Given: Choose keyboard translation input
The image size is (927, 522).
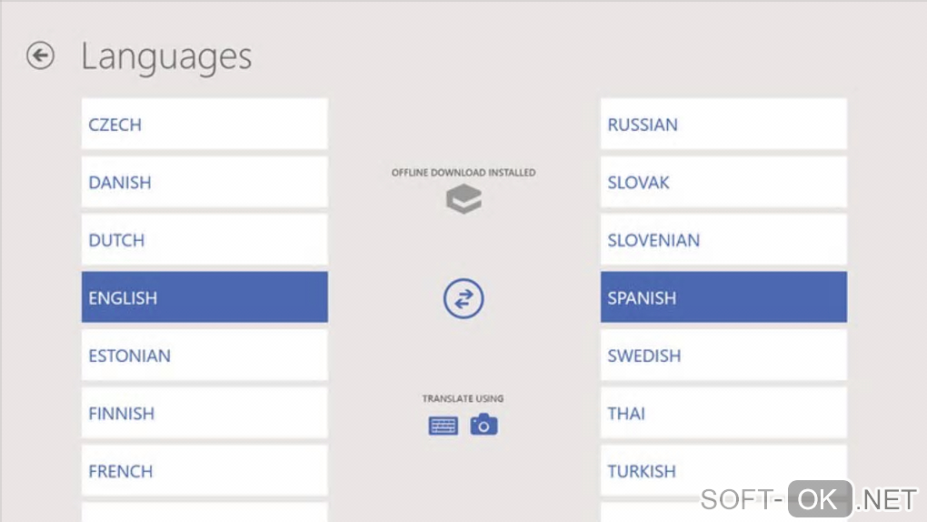Looking at the screenshot, I should tap(443, 425).
